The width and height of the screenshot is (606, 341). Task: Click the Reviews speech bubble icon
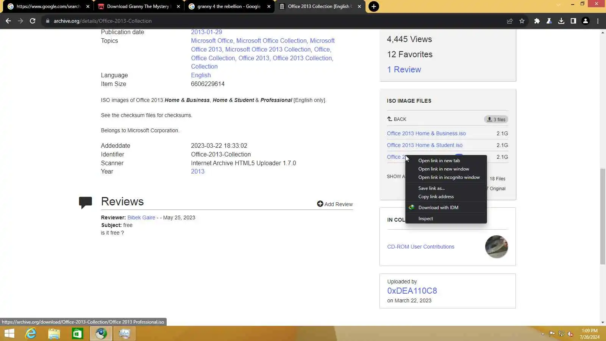86,202
